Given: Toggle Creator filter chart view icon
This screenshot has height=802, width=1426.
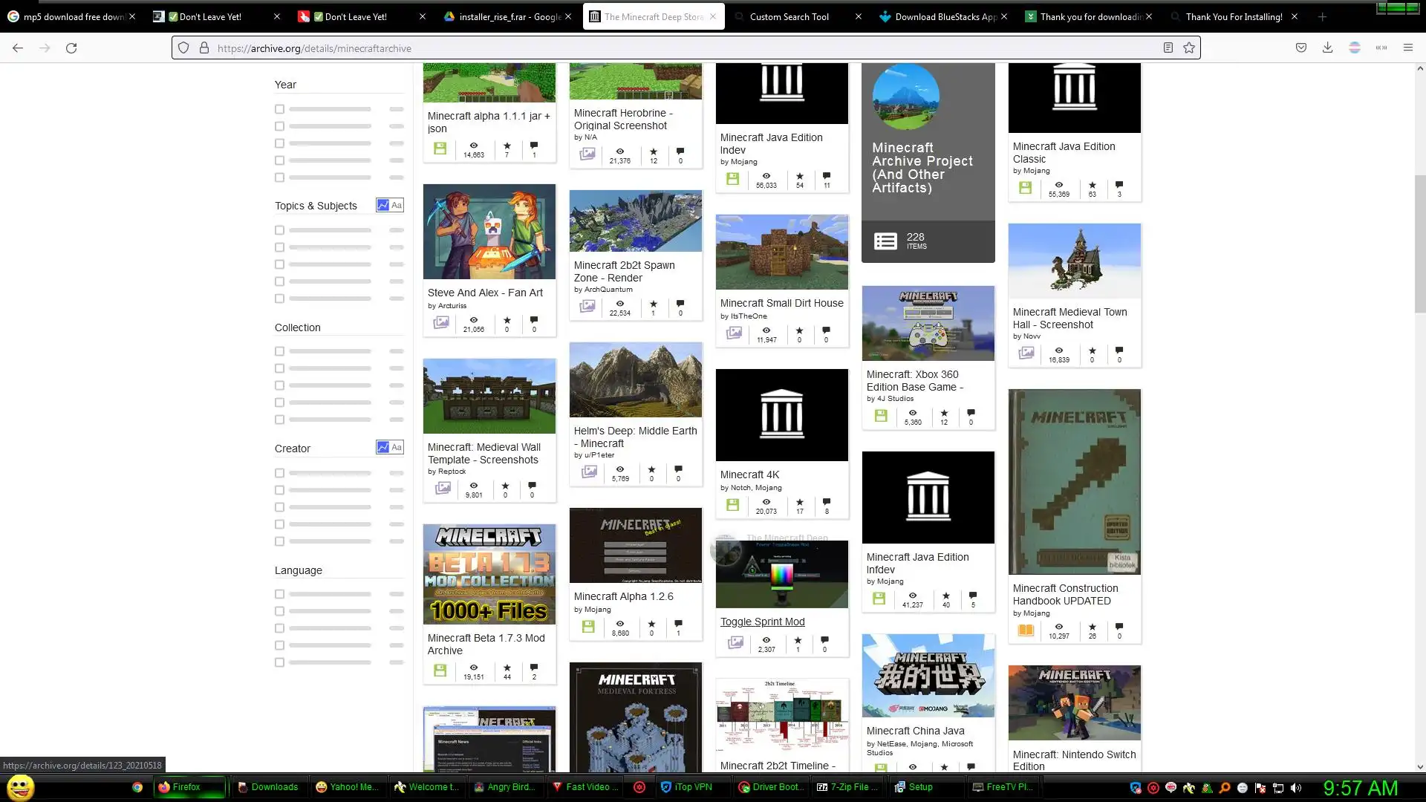Looking at the screenshot, I should click(x=382, y=448).
